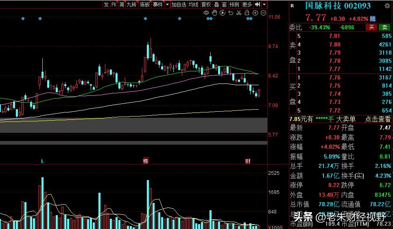Open settings gear beside stock code 002093
Screen dimensions: 393x229
[387, 6]
